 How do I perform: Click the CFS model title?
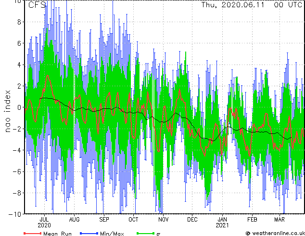click(37, 5)
